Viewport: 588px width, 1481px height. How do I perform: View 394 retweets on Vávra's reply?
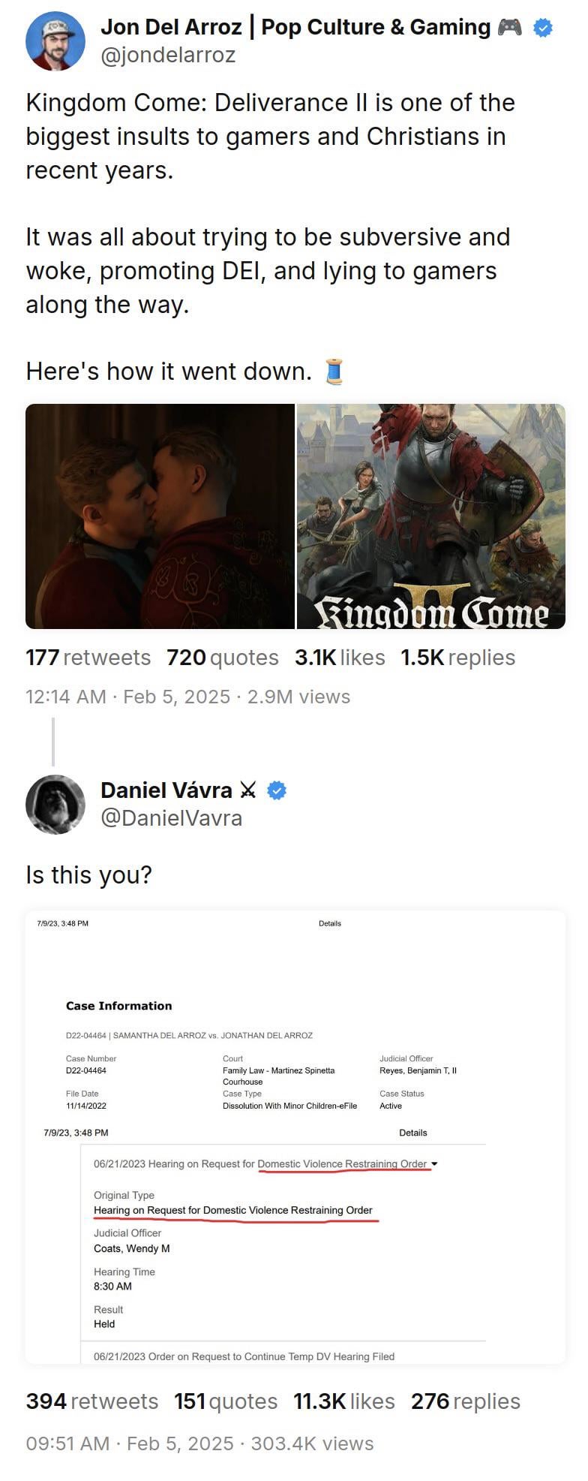(92, 1401)
